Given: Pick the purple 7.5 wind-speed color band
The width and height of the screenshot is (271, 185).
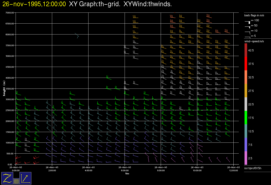Looking at the screenshot, I should [246, 145].
